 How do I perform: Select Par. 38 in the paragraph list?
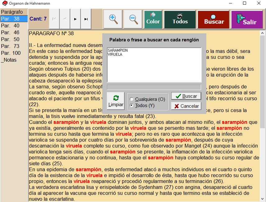tap(14, 19)
